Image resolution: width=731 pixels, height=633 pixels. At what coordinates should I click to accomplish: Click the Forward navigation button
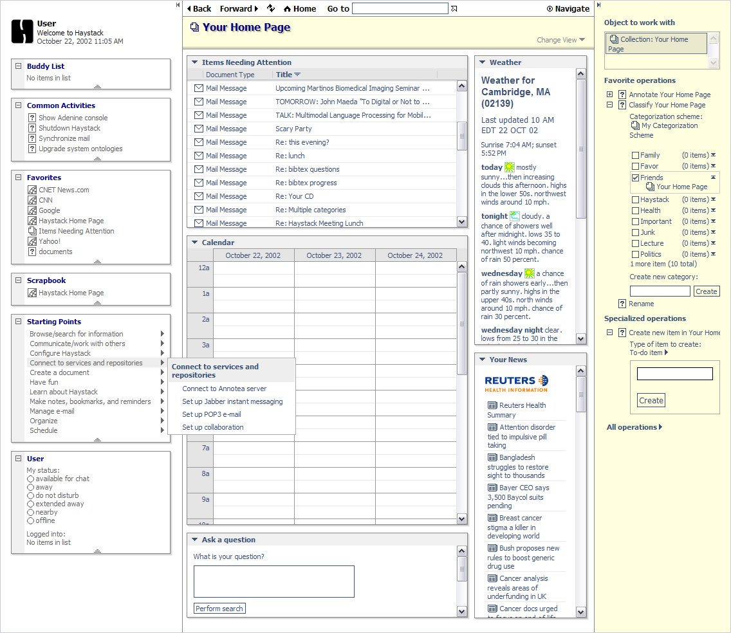tap(239, 9)
